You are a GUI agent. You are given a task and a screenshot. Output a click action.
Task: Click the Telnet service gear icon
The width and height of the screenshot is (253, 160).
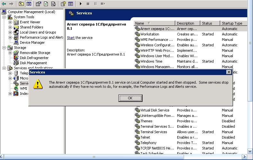(x=137, y=137)
